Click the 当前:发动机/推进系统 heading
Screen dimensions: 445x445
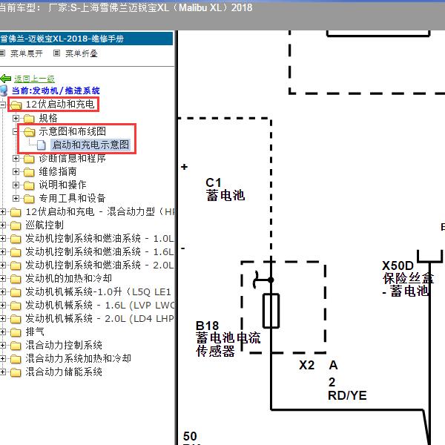coord(56,90)
